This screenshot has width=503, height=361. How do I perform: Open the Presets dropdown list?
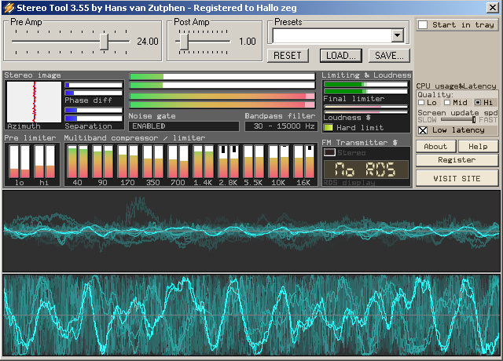point(396,35)
